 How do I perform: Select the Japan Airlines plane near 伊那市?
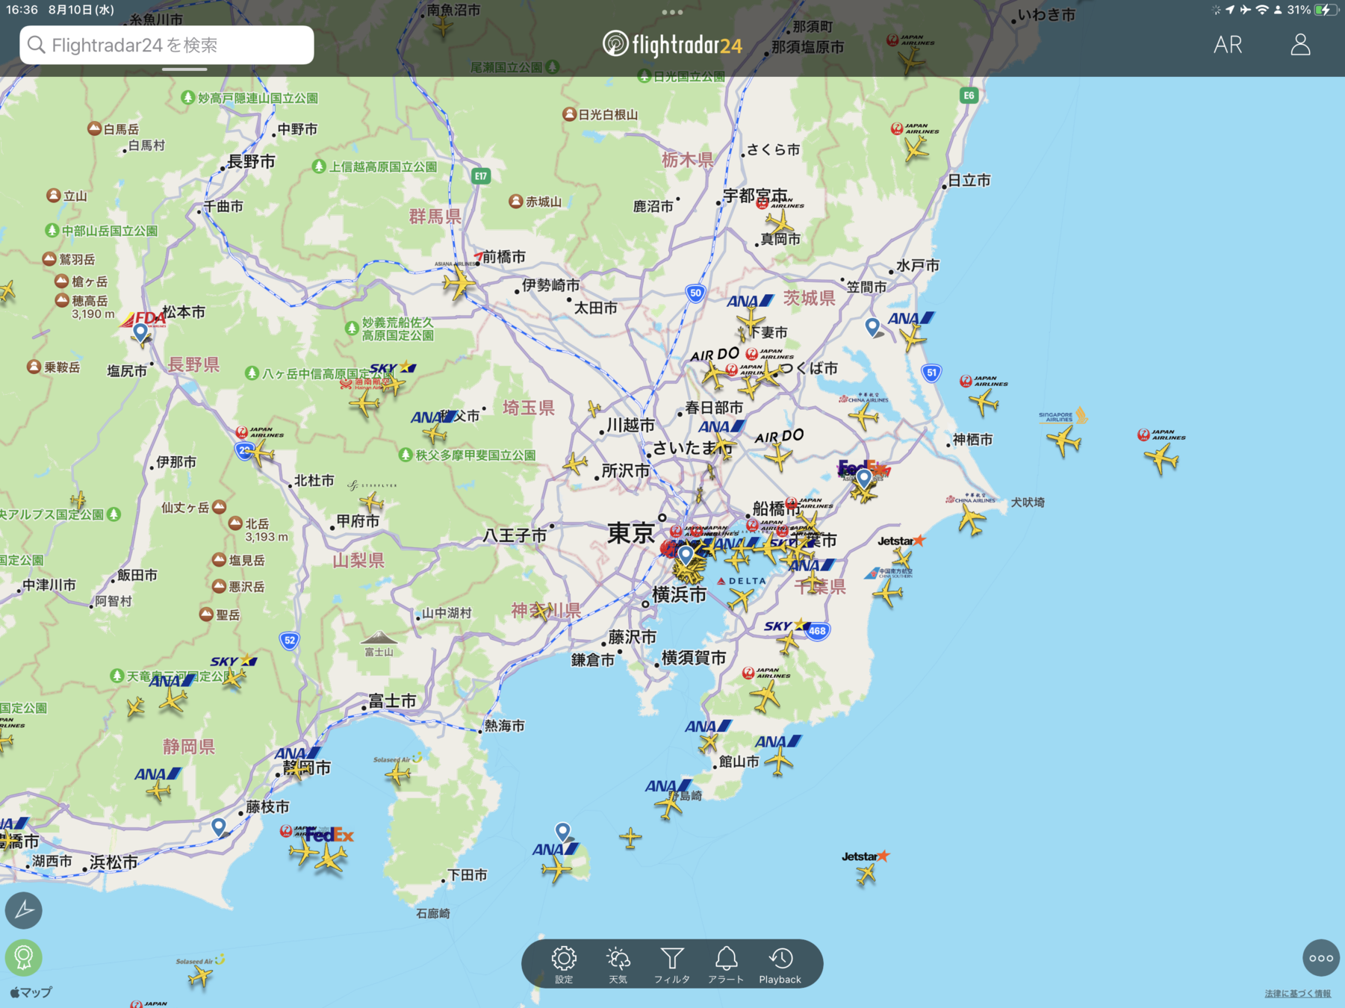(x=260, y=452)
